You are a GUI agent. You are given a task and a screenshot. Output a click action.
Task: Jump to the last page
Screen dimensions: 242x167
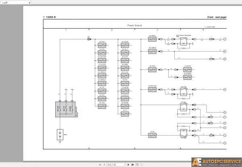(132, 165)
